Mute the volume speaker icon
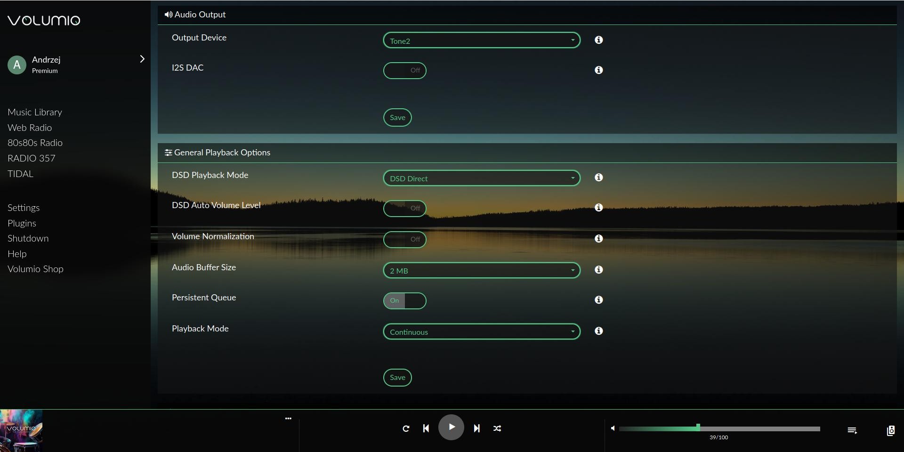 click(613, 428)
